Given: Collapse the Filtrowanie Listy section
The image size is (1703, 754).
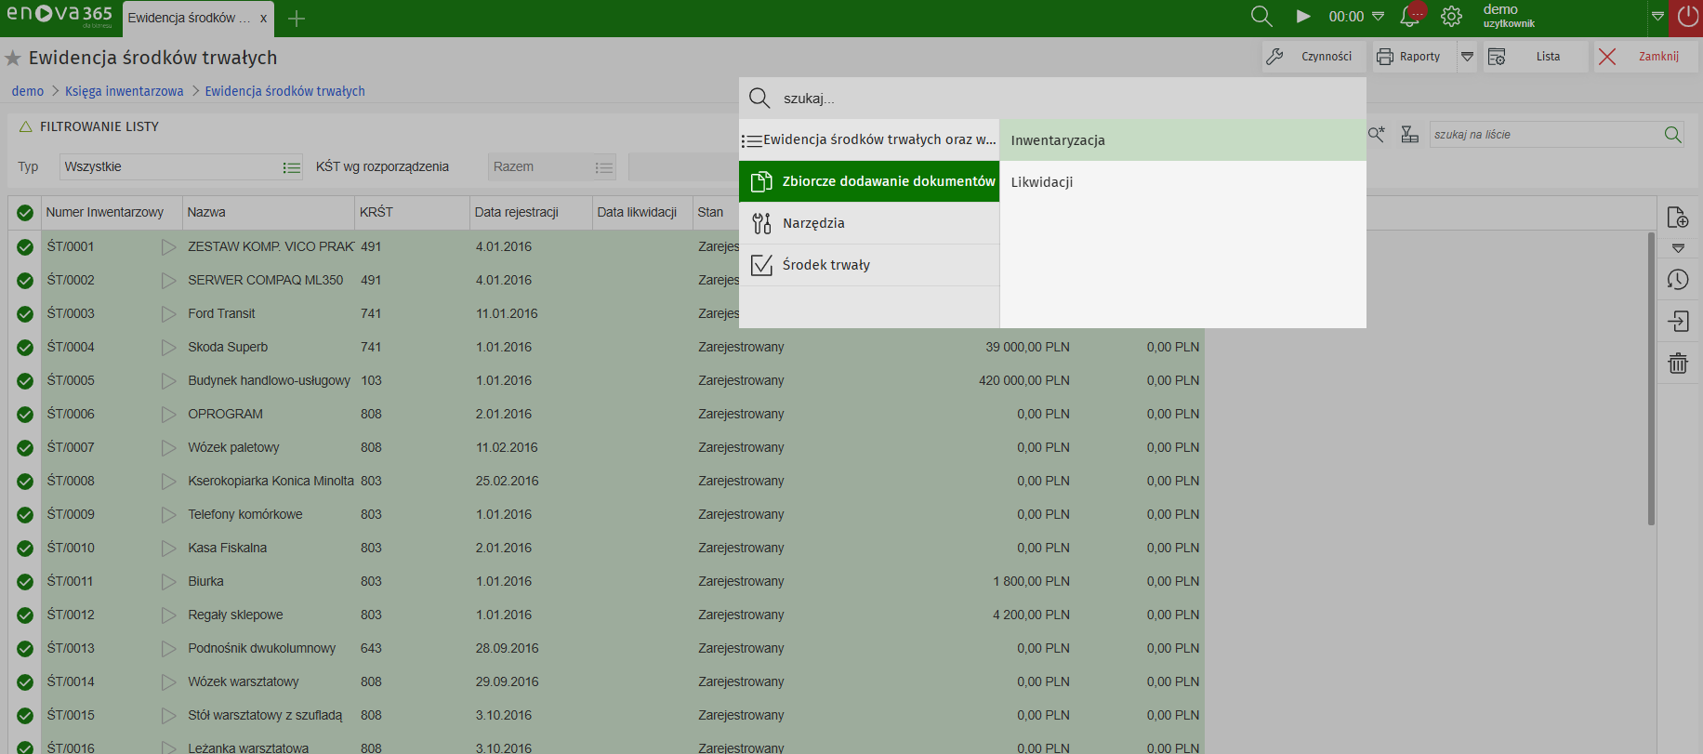Looking at the screenshot, I should tap(26, 126).
